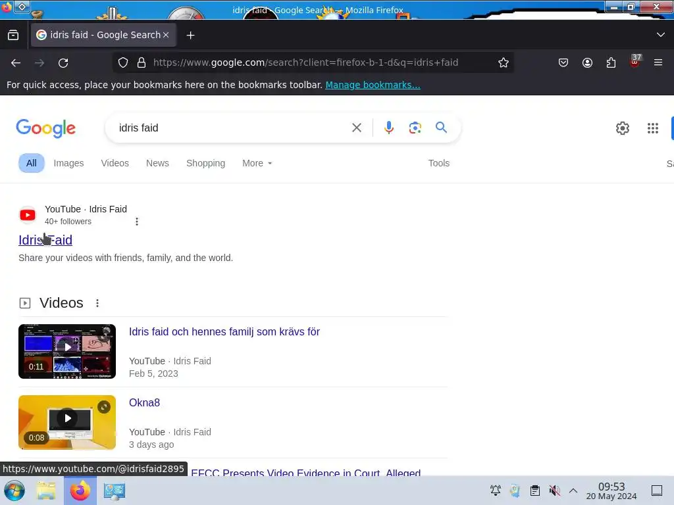Open the Start menu
The image size is (674, 505).
coord(14,491)
